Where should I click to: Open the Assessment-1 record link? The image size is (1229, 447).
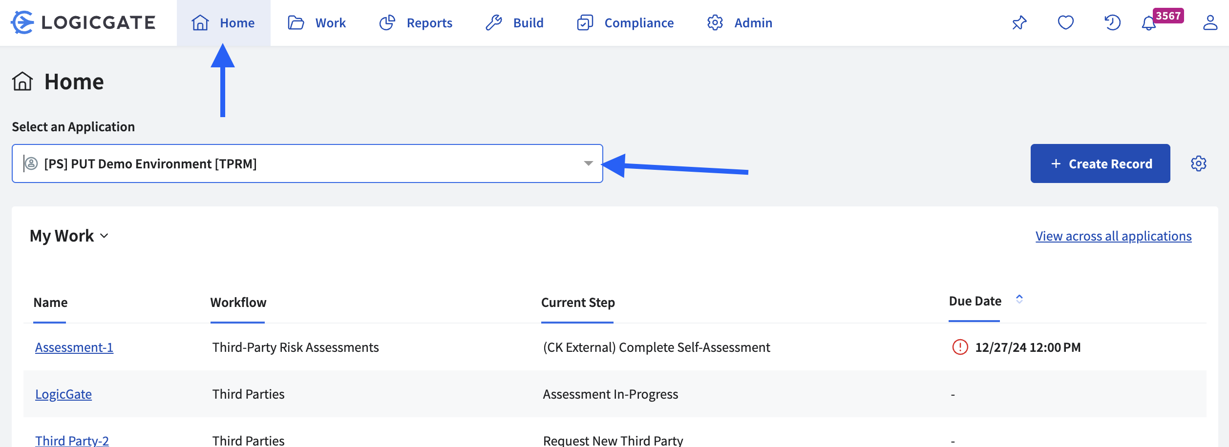point(74,347)
